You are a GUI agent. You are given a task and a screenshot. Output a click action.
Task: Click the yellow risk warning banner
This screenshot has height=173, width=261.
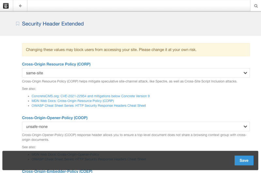click(136, 50)
